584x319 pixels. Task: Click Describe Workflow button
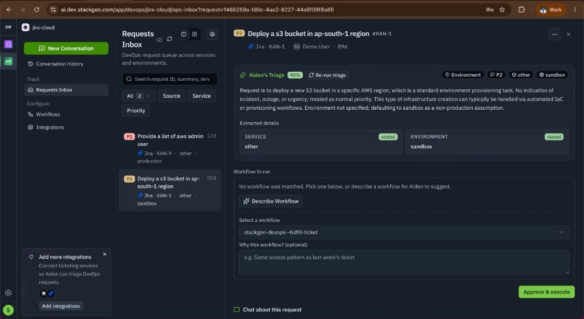[x=271, y=201]
